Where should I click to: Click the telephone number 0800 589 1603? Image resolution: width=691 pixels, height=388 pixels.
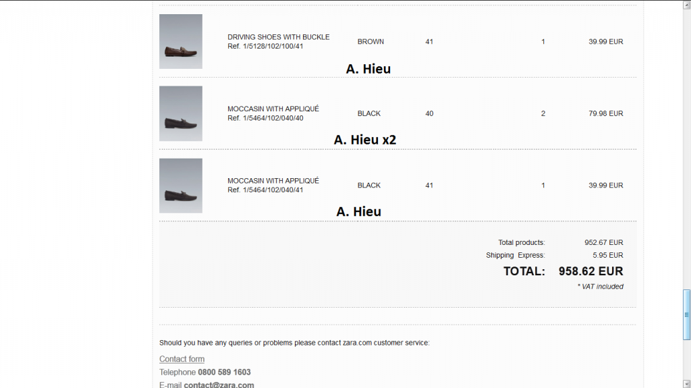(x=224, y=372)
